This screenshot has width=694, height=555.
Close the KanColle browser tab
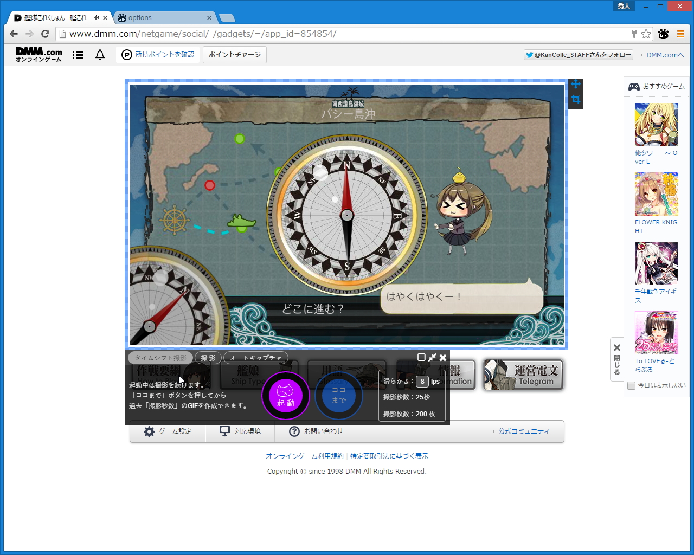click(105, 18)
